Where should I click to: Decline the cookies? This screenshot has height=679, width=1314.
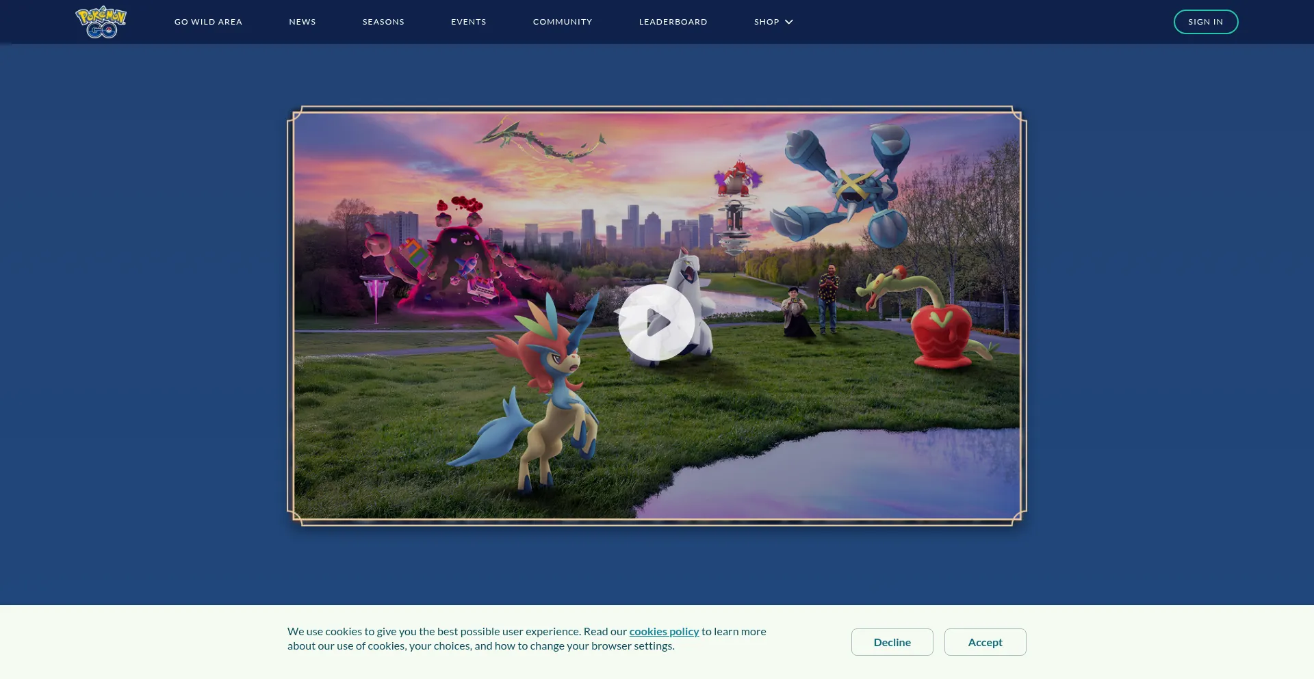coord(892,642)
